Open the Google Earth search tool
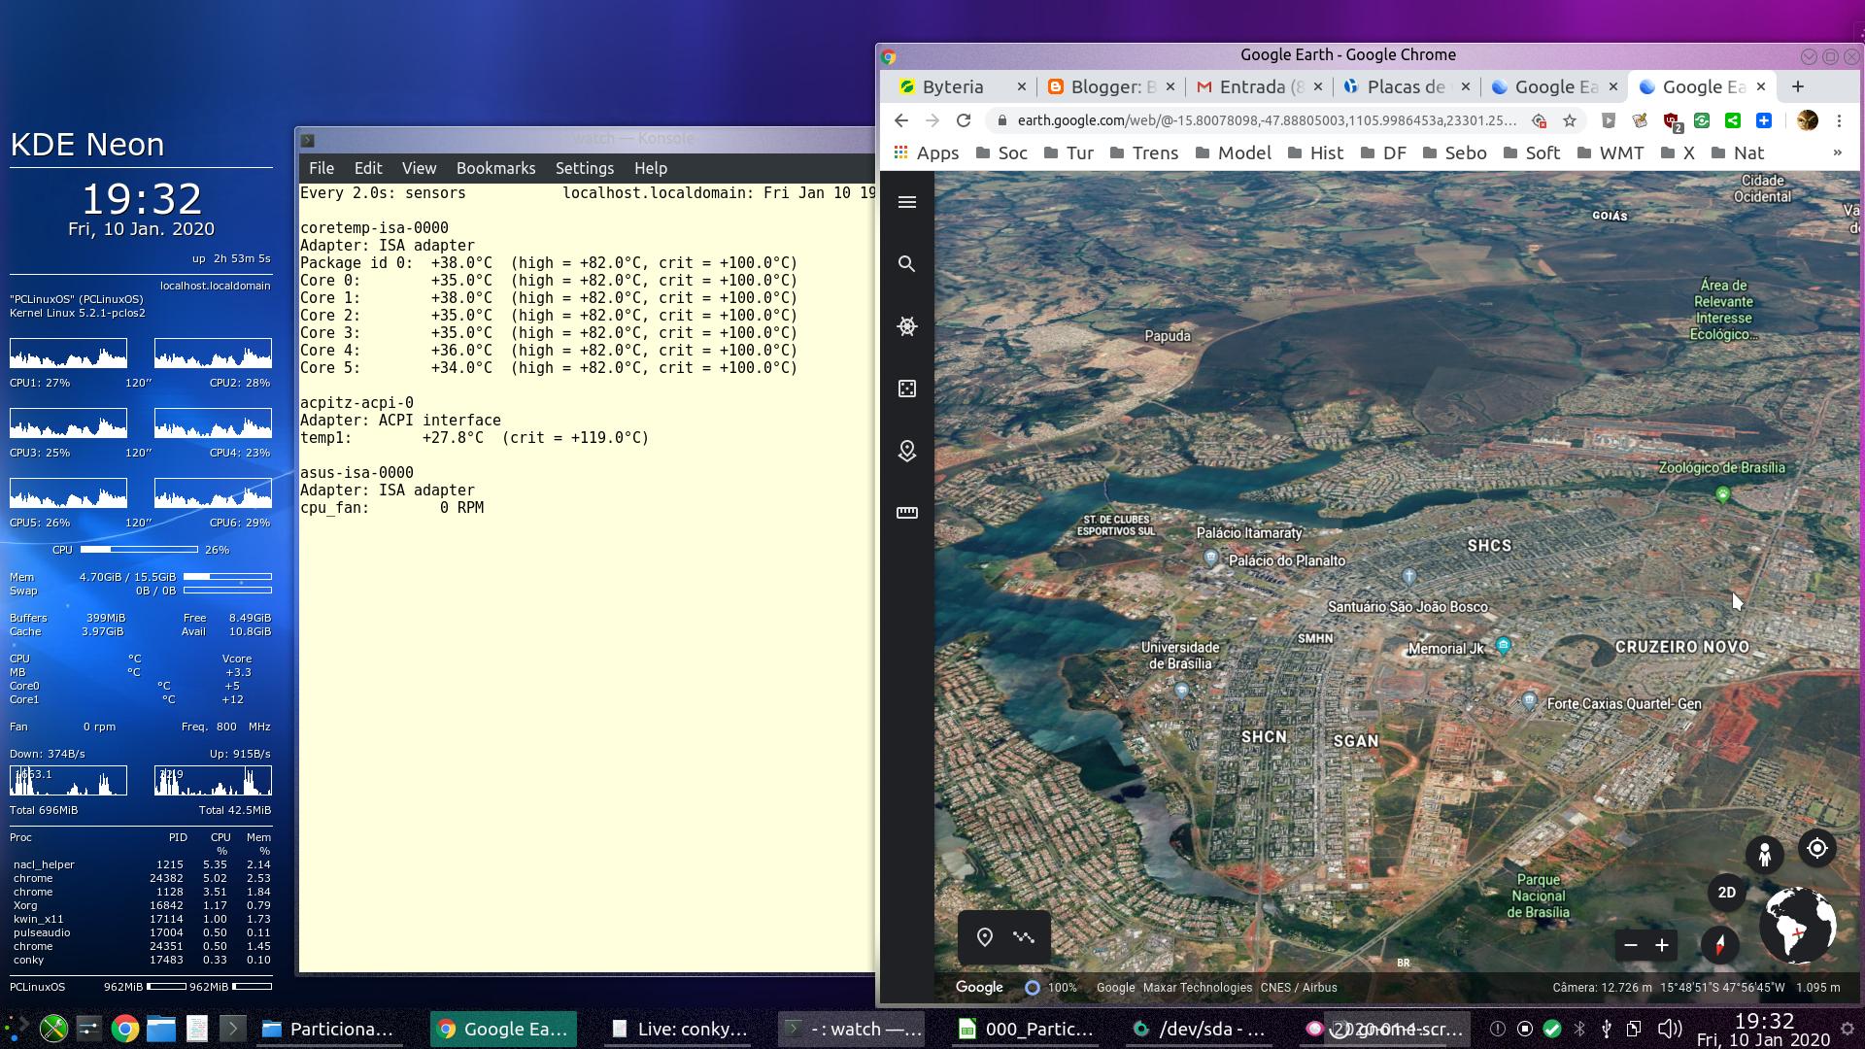The height and width of the screenshot is (1049, 1865). pyautogui.click(x=907, y=264)
